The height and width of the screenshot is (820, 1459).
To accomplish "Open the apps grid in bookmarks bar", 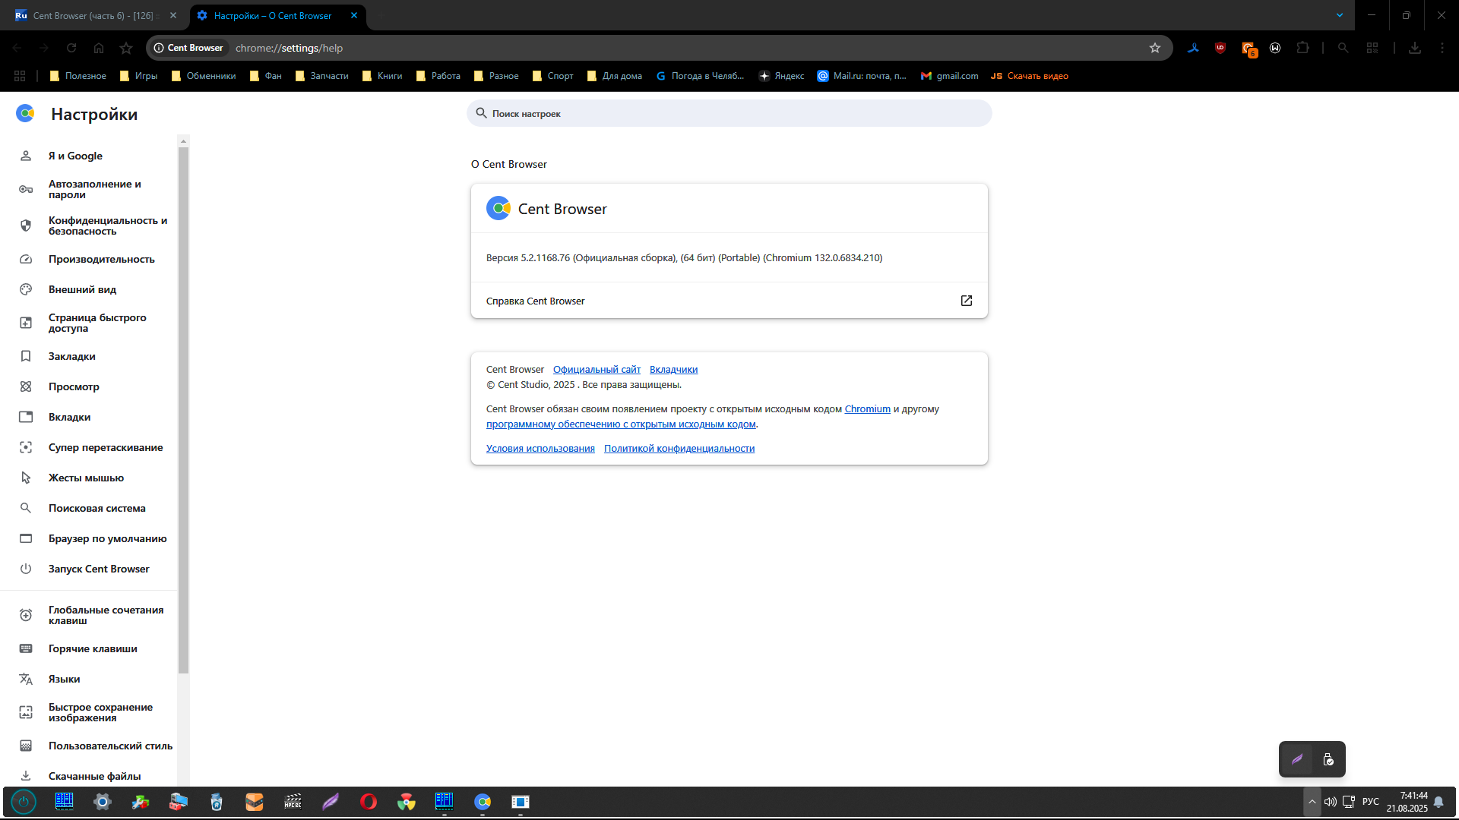I will [x=20, y=76].
